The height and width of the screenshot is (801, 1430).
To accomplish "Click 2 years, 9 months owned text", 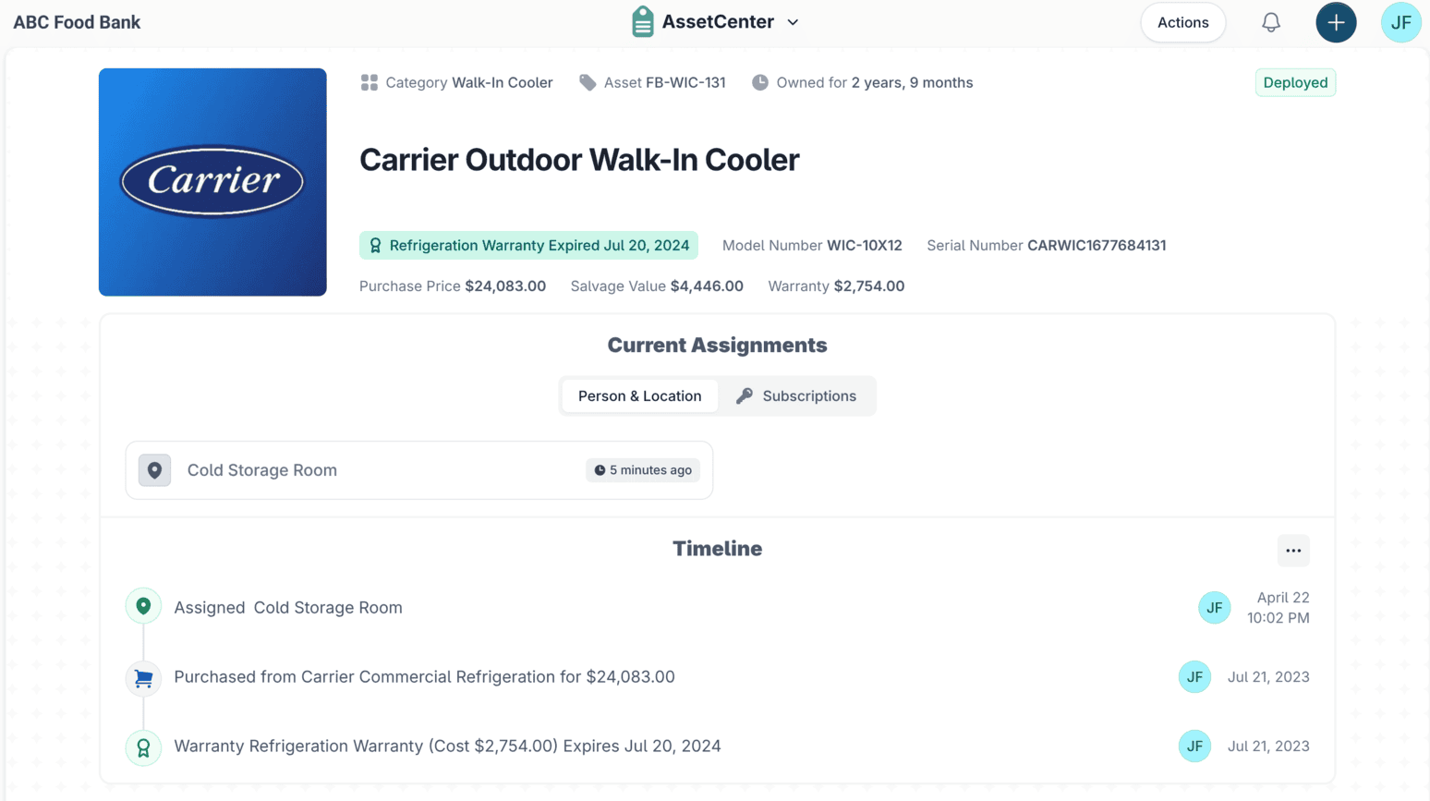I will coord(912,82).
